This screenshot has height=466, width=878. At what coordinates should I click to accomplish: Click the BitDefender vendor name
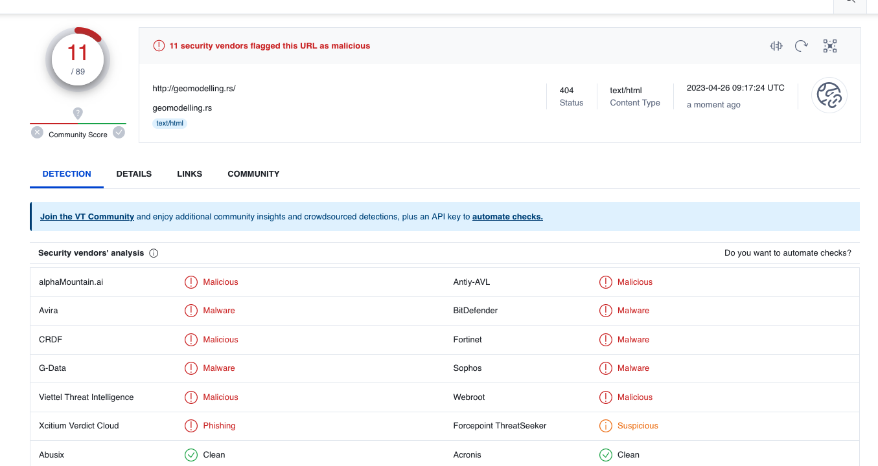[476, 311]
